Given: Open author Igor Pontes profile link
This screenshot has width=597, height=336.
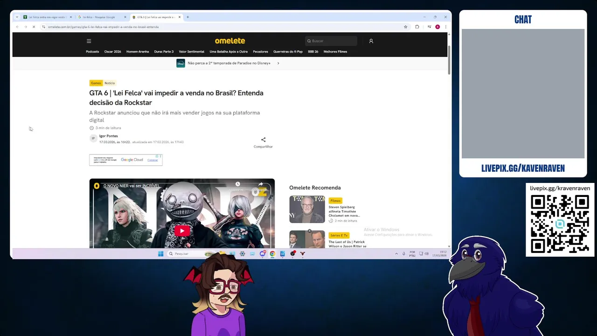Looking at the screenshot, I should (109, 136).
